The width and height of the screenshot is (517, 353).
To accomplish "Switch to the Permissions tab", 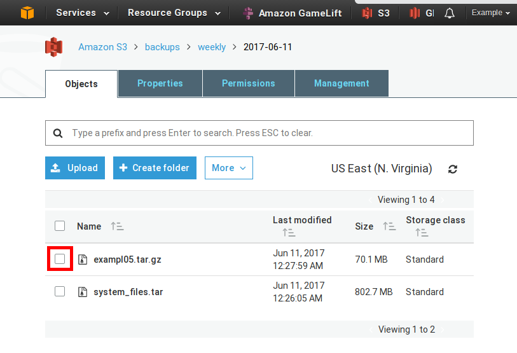I will pos(248,83).
